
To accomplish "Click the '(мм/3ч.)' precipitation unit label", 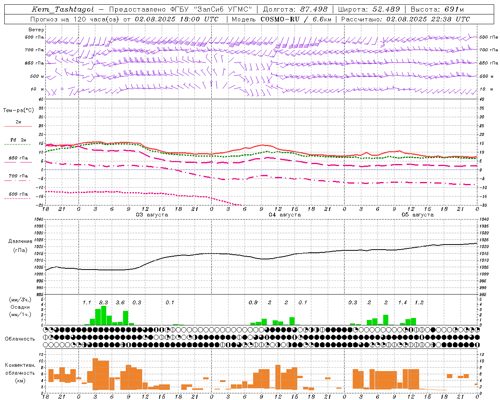I will coord(20,300).
